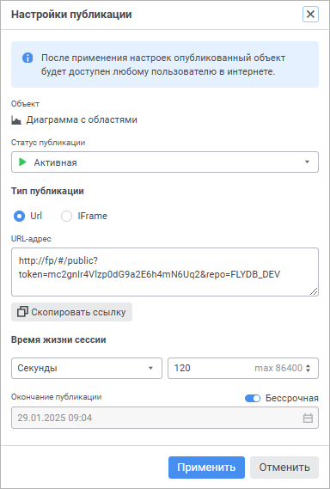330x489 pixels.
Task: Expand the Секунды time unit dropdown
Action: click(87, 368)
